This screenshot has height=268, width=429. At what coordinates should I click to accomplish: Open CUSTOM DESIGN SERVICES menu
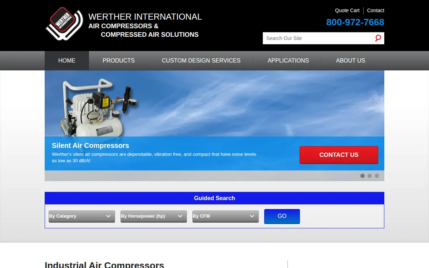tap(201, 61)
